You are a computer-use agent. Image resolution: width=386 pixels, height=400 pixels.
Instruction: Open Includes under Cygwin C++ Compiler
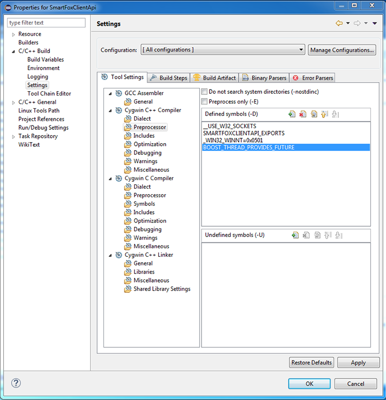point(144,136)
